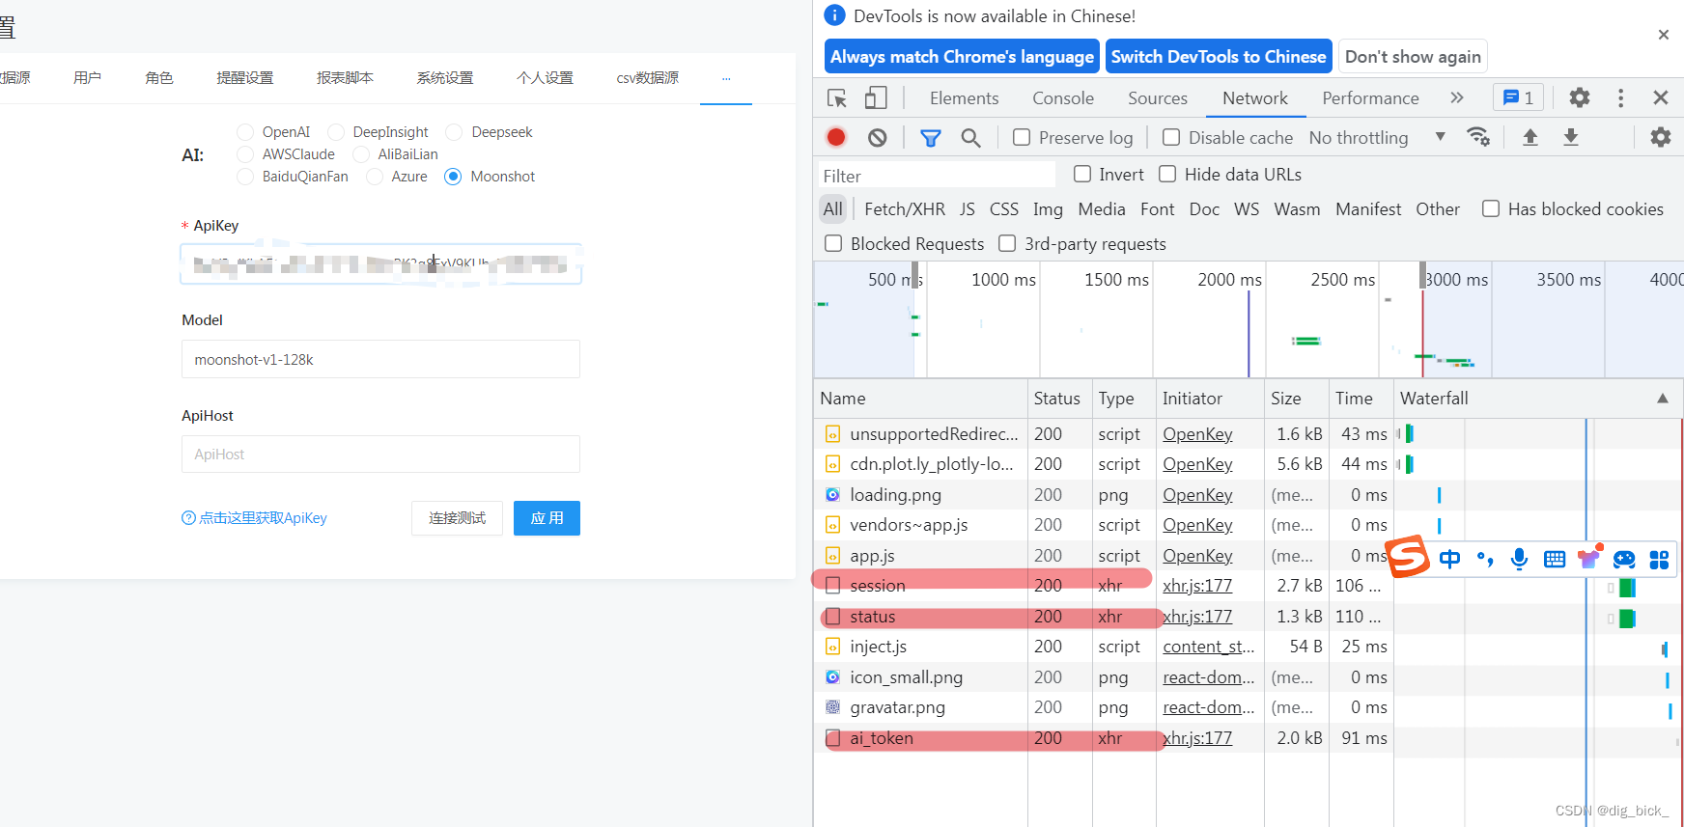Open the No throttling dropdown
Viewport: 1684px width, 827px height.
coord(1378,137)
